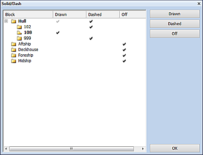Select the Aftship row label

point(24,44)
